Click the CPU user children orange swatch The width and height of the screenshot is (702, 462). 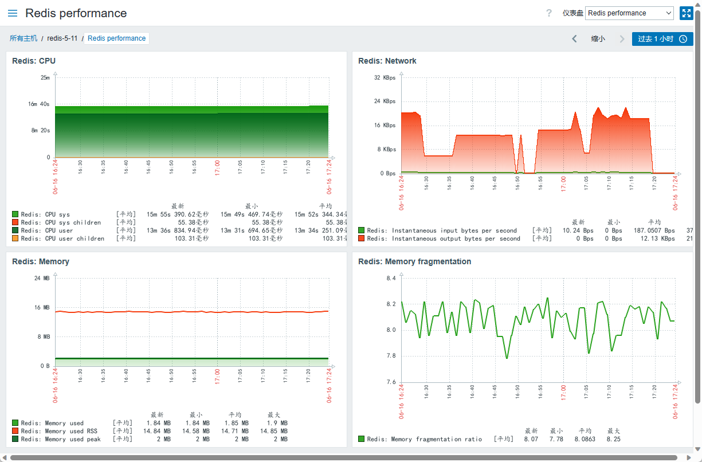[15, 238]
